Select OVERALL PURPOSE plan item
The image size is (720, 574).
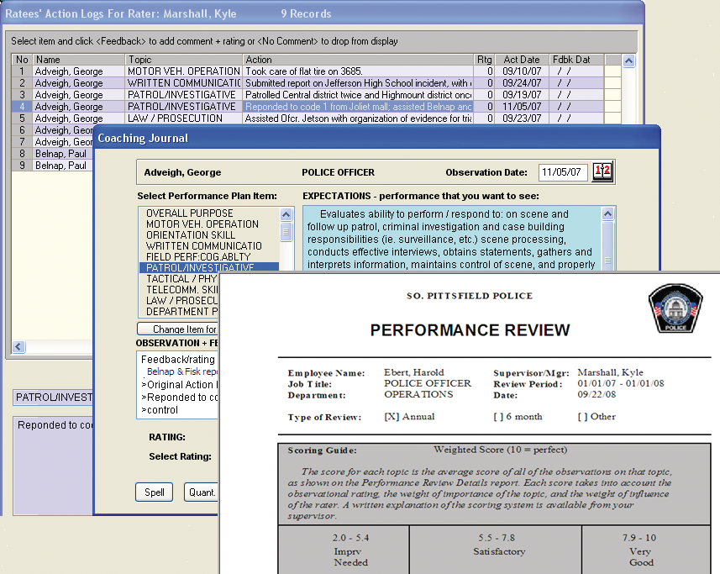[x=190, y=213]
